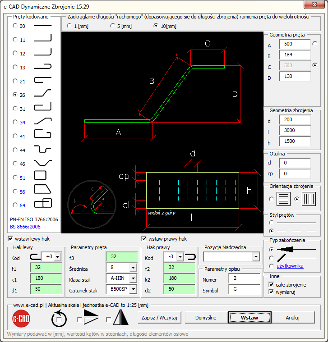
Task: Open the Pozycja Nadrzędna dropdown
Action: [256, 257]
